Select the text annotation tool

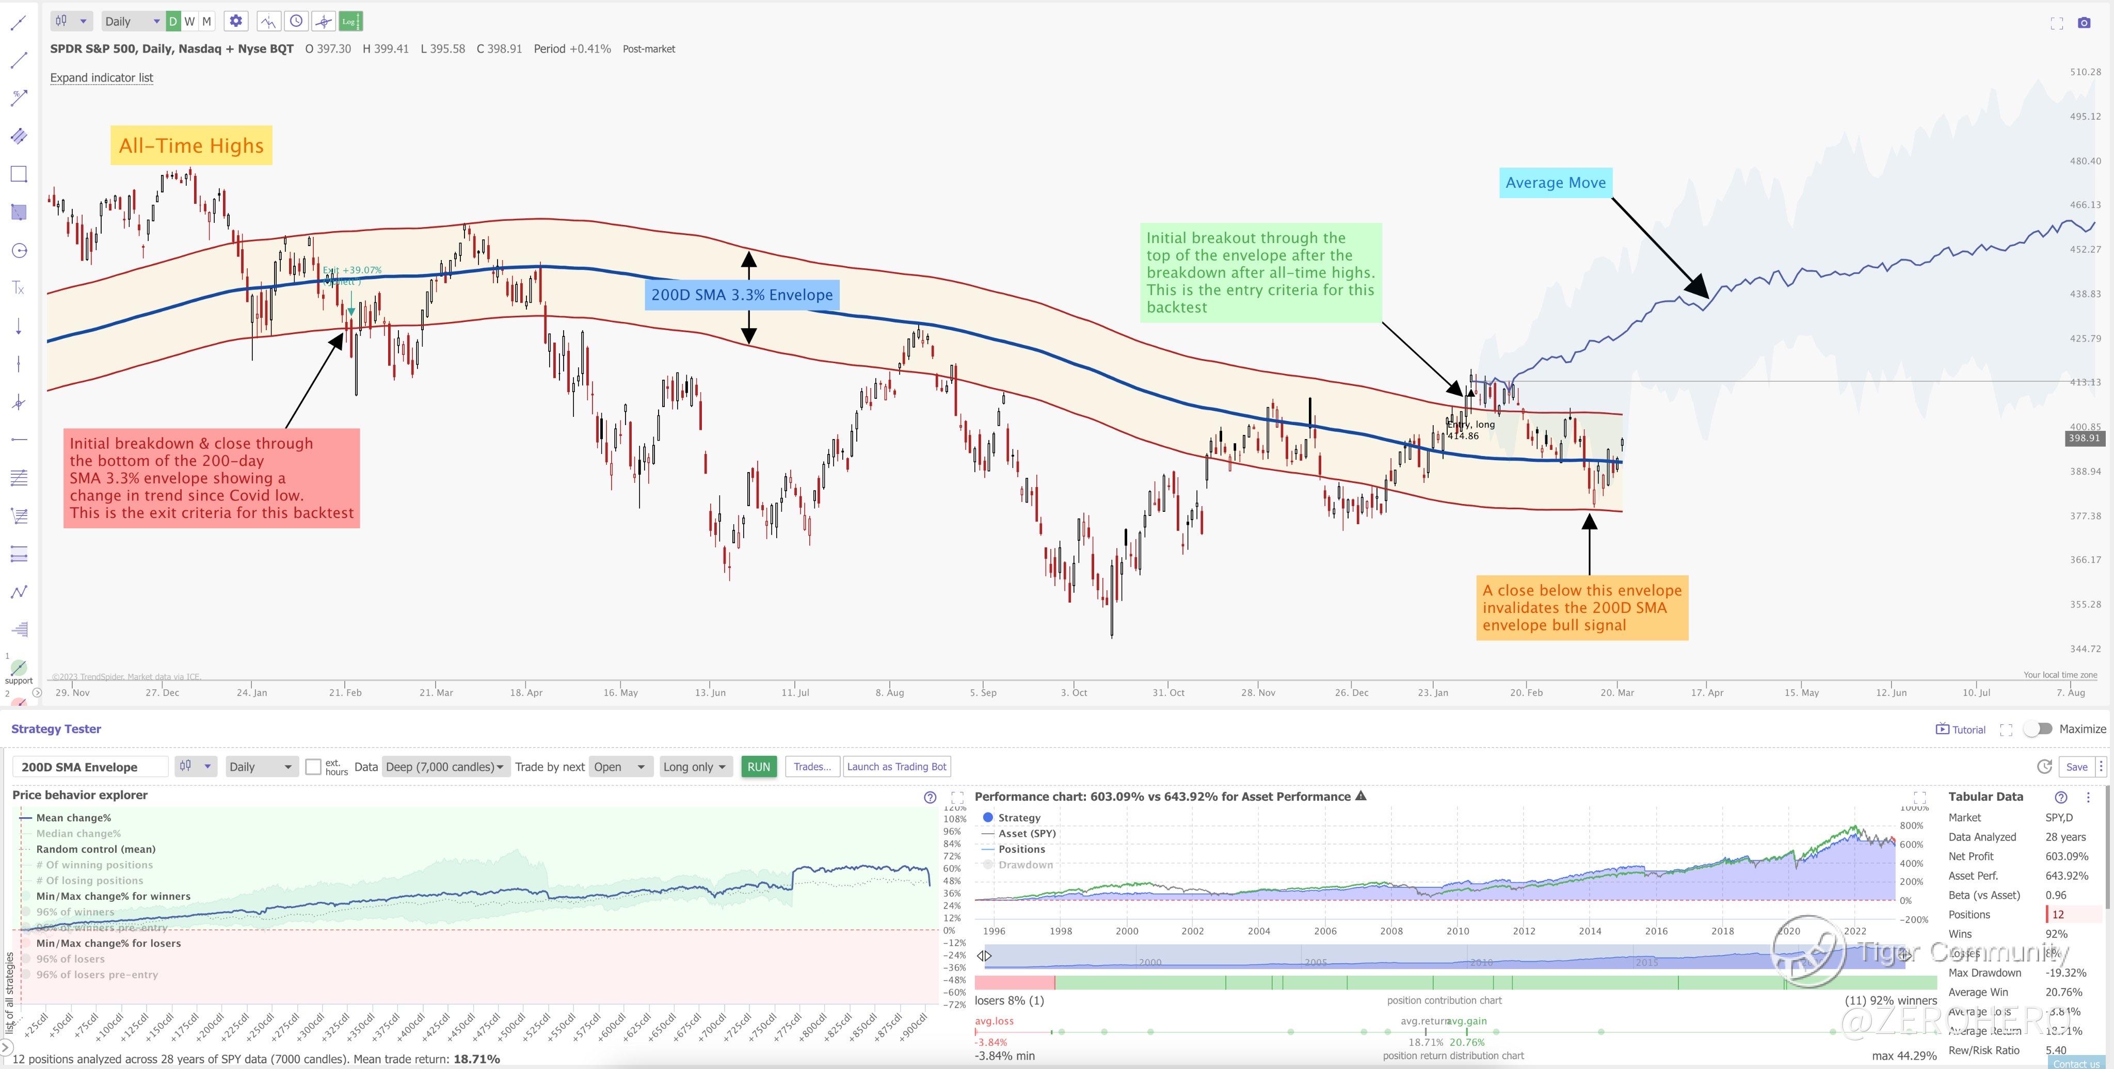[19, 288]
